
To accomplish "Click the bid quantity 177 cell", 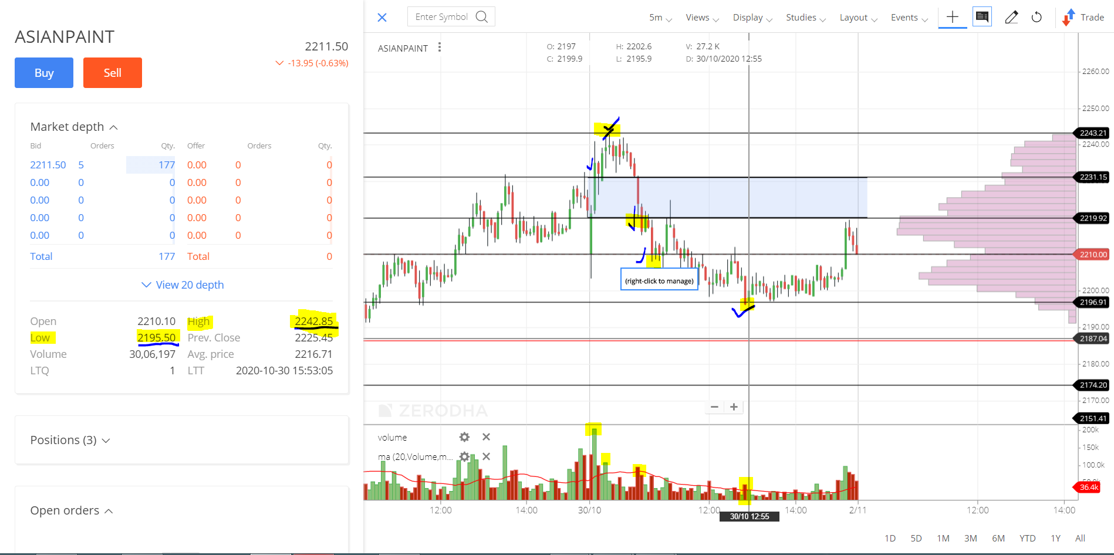I will click(x=151, y=165).
